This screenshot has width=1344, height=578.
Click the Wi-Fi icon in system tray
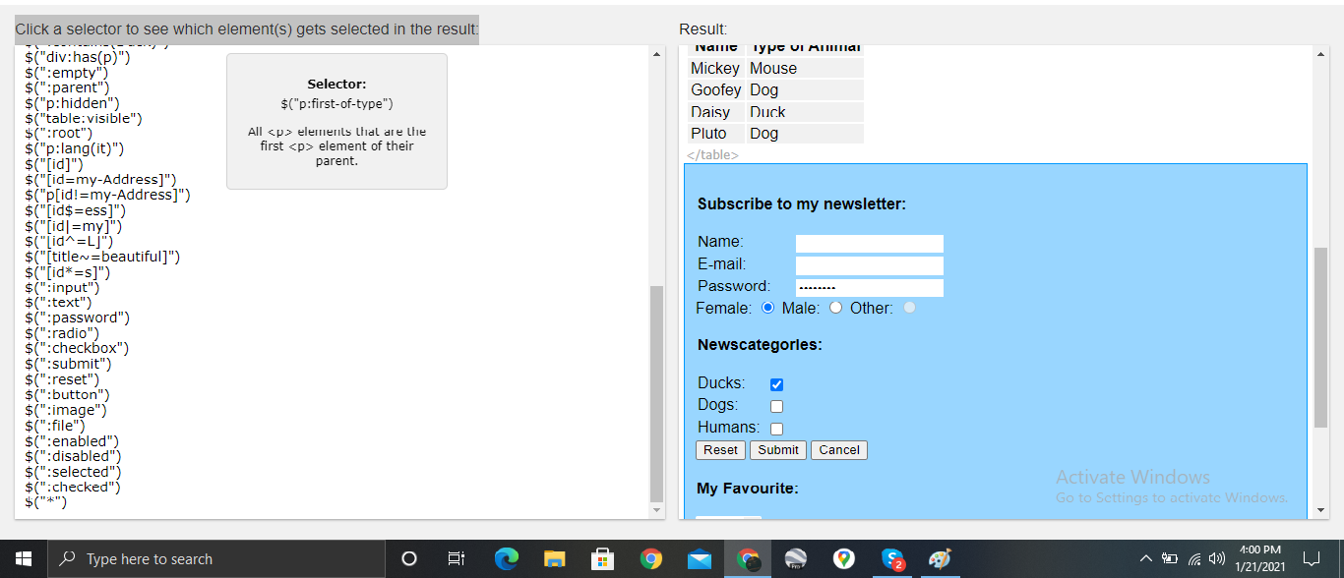click(1193, 558)
